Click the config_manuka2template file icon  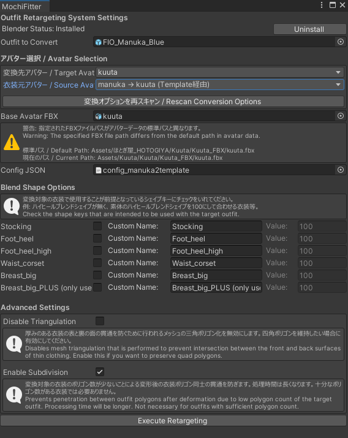tap(98, 170)
